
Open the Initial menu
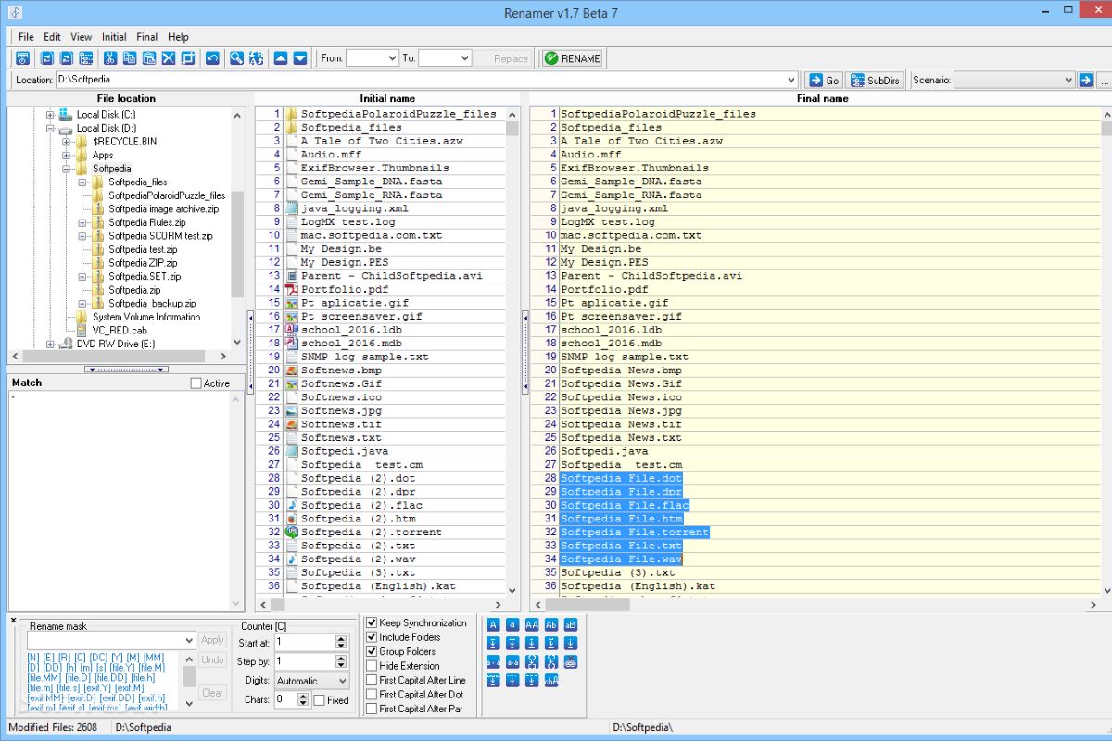click(114, 37)
